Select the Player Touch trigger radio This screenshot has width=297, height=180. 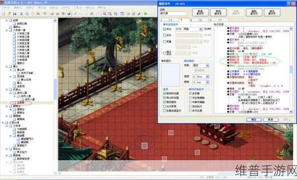(190, 98)
